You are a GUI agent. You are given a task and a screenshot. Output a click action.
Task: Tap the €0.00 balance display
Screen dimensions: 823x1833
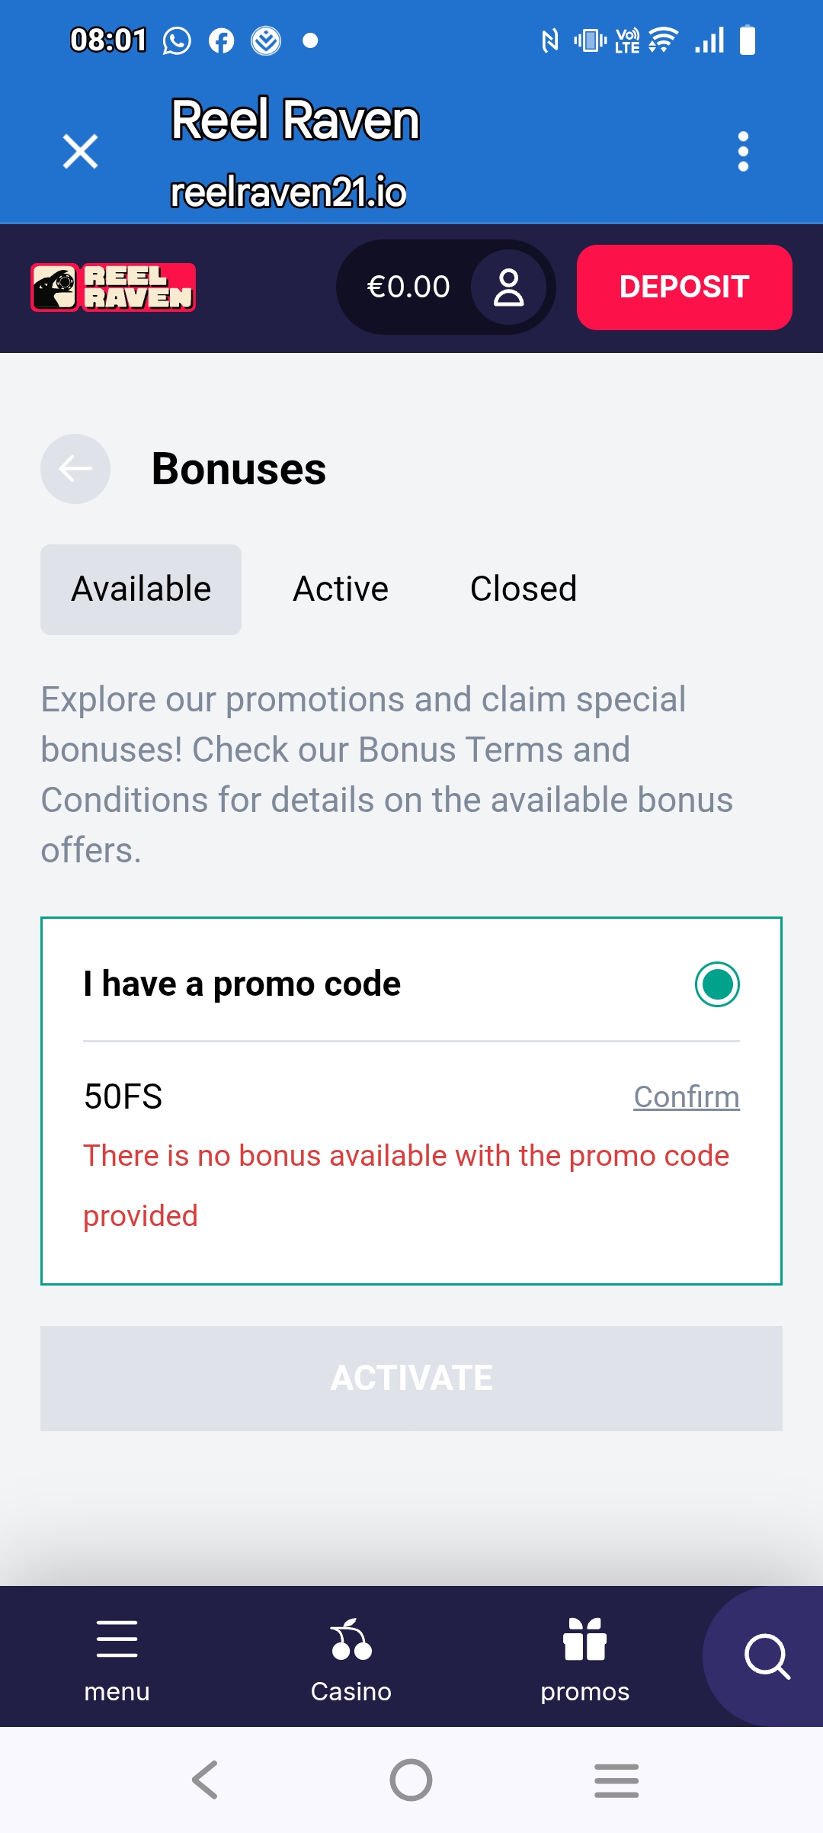[408, 287]
